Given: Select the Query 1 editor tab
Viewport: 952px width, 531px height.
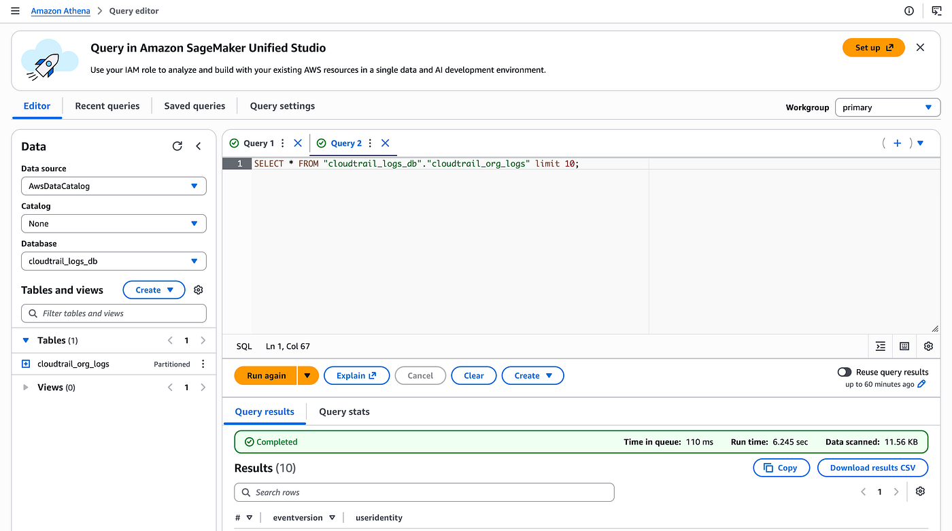Looking at the screenshot, I should click(x=258, y=143).
